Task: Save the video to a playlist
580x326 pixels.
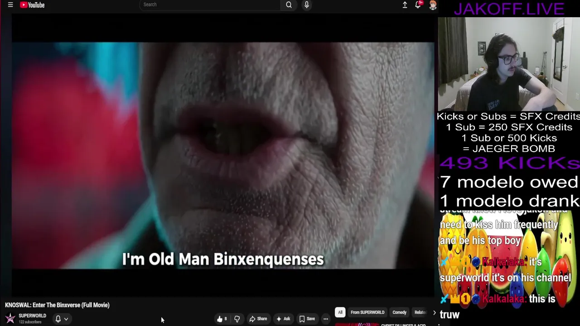Action: click(307, 319)
